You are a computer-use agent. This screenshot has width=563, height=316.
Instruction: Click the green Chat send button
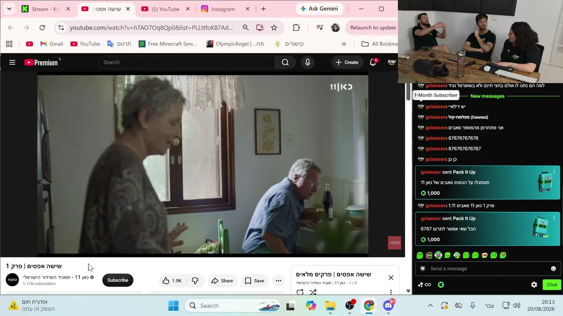[x=552, y=285]
